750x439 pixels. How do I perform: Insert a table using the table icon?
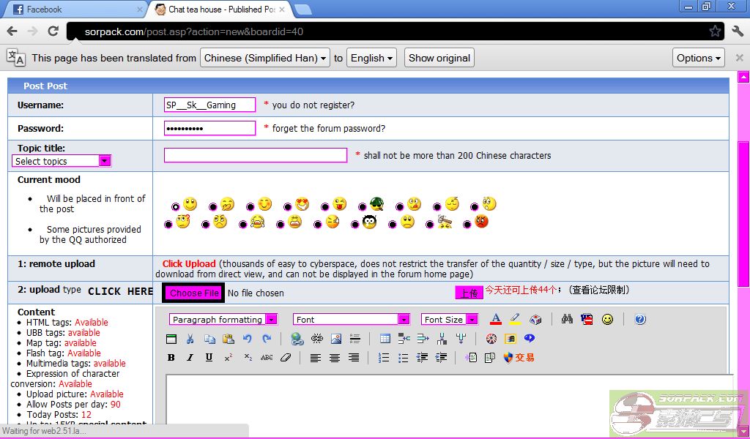[385, 339]
